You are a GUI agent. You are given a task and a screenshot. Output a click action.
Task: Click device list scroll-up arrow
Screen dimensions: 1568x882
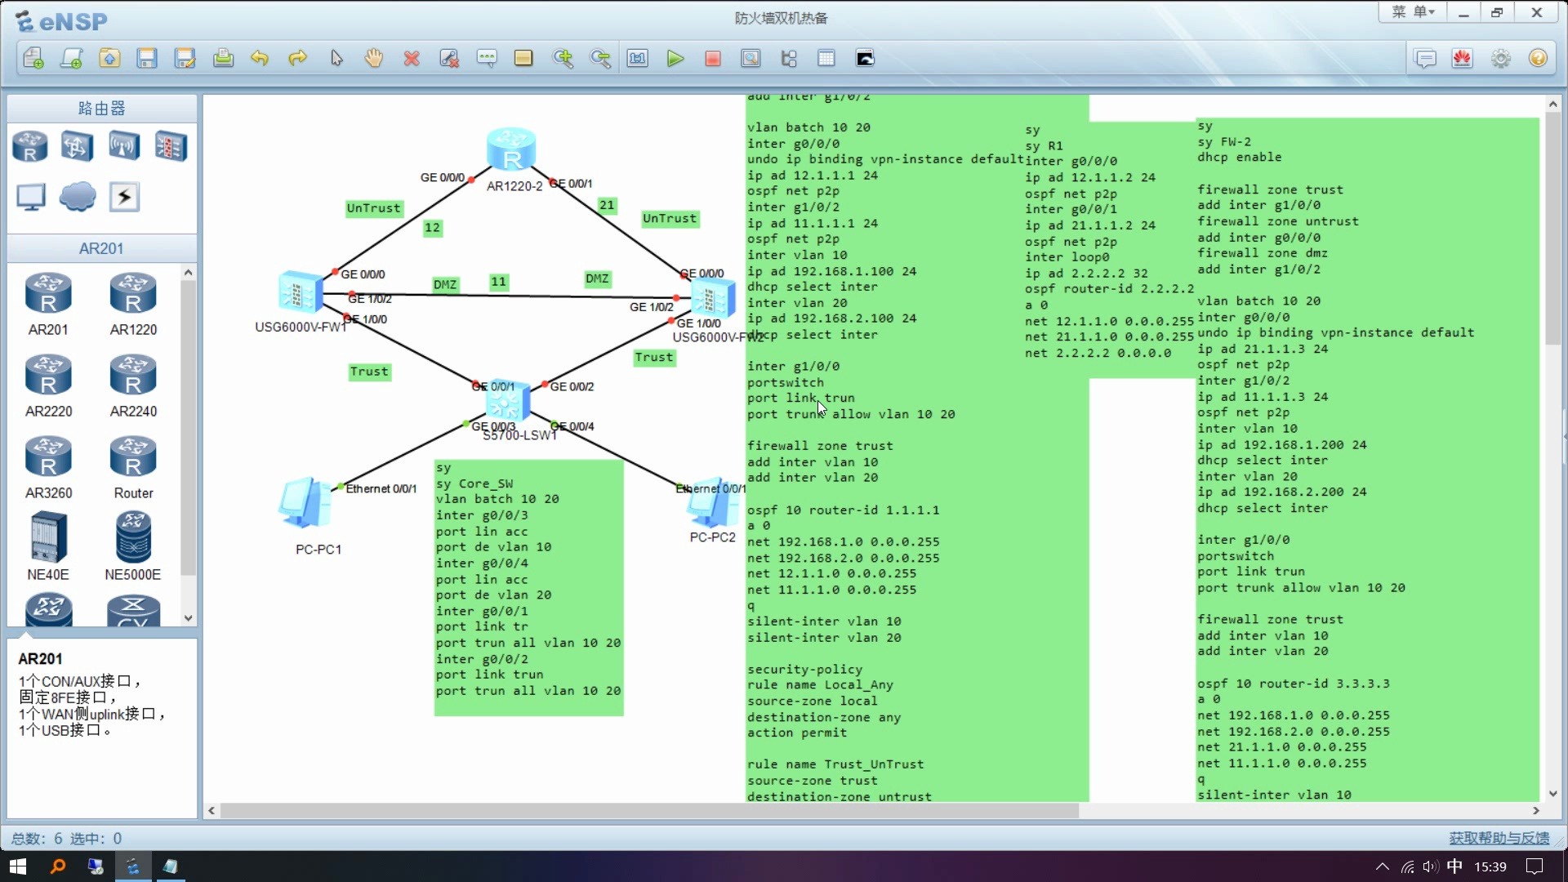[x=189, y=273]
